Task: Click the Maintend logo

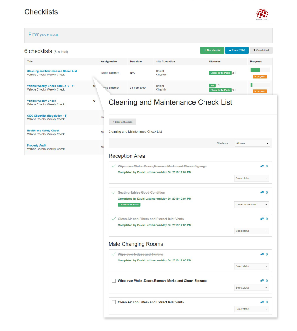Action: [262, 15]
